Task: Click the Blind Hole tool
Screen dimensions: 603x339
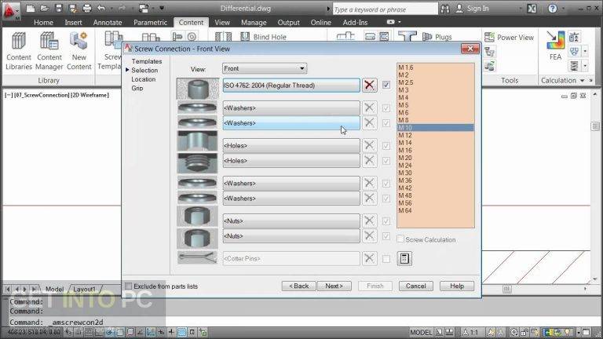Action: (x=264, y=37)
